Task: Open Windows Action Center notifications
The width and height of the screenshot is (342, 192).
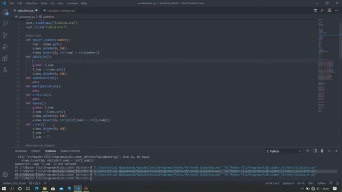Action: point(335,188)
